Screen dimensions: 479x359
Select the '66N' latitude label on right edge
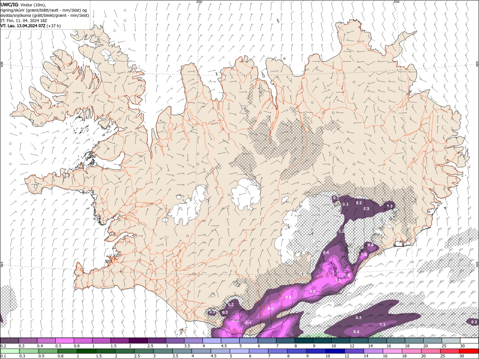tap(477, 64)
